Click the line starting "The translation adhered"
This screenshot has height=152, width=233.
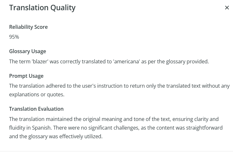pyautogui.click(x=119, y=86)
